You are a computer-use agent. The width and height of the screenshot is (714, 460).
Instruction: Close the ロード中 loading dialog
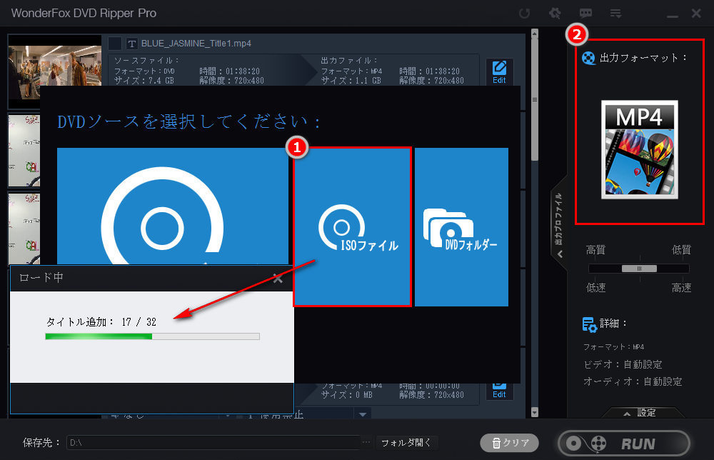tap(278, 278)
